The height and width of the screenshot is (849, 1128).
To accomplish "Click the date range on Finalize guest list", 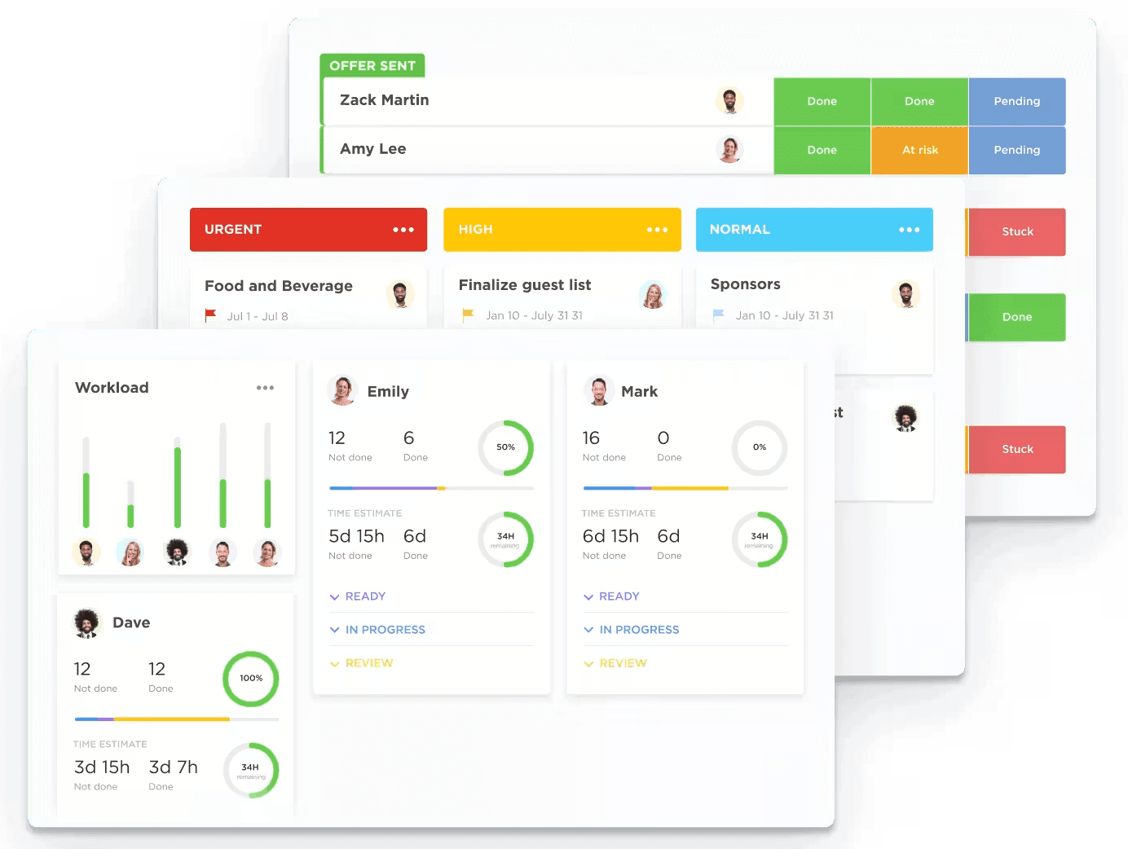I will [x=534, y=315].
